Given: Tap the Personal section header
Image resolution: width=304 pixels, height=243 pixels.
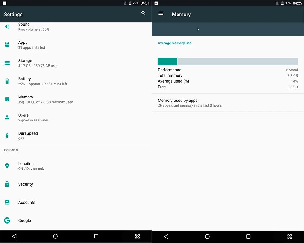Looking at the screenshot, I should pyautogui.click(x=11, y=150).
